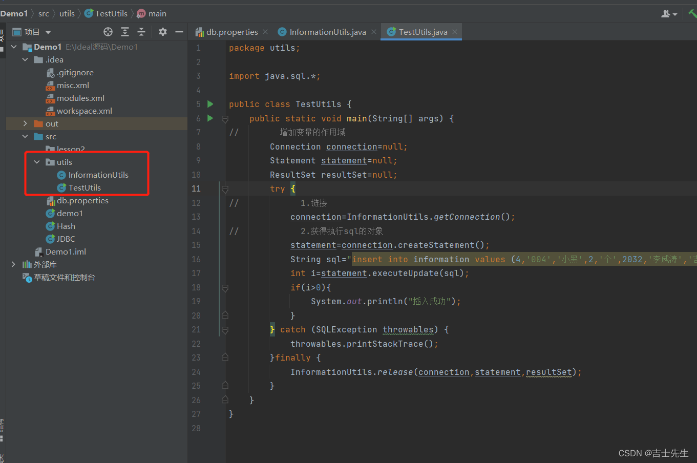Select Demo1.iml file in tree
Viewport: 697px width, 463px height.
pyautogui.click(x=60, y=252)
